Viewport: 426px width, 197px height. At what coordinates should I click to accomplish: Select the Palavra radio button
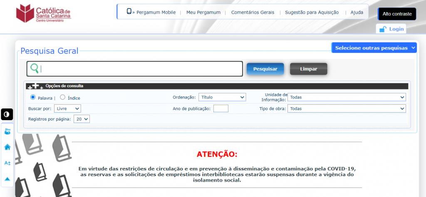(x=33, y=98)
